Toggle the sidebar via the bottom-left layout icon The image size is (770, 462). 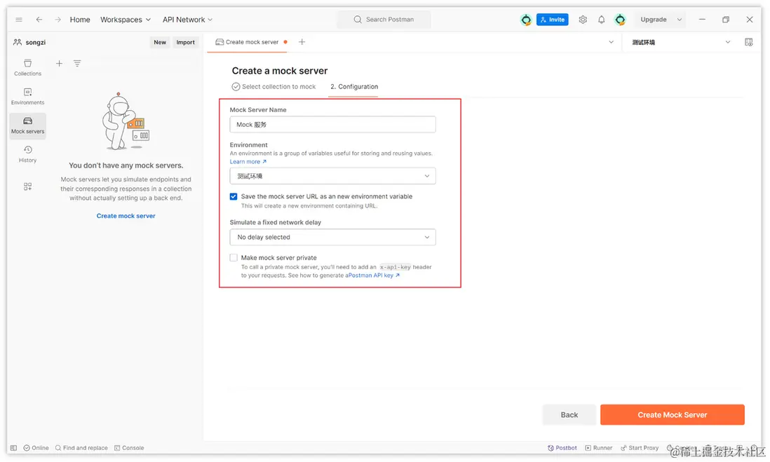(14, 448)
